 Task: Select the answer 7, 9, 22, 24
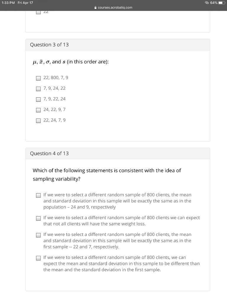point(38,99)
